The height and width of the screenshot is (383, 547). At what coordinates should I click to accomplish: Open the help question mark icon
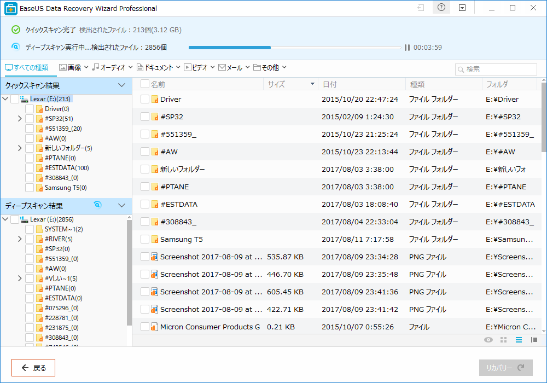tap(441, 8)
